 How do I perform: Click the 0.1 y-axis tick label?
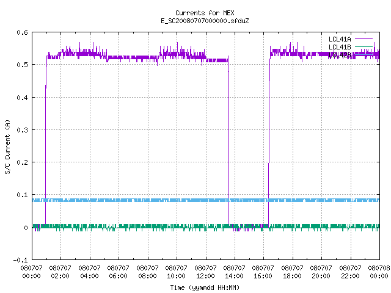22,195
